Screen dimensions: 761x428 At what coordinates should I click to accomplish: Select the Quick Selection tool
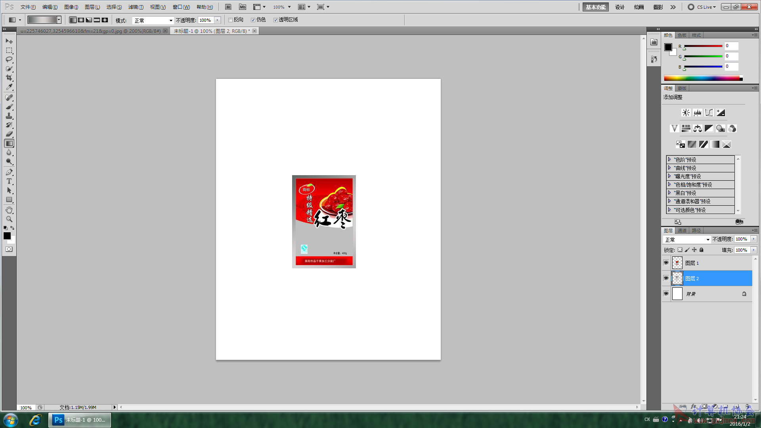(x=9, y=69)
